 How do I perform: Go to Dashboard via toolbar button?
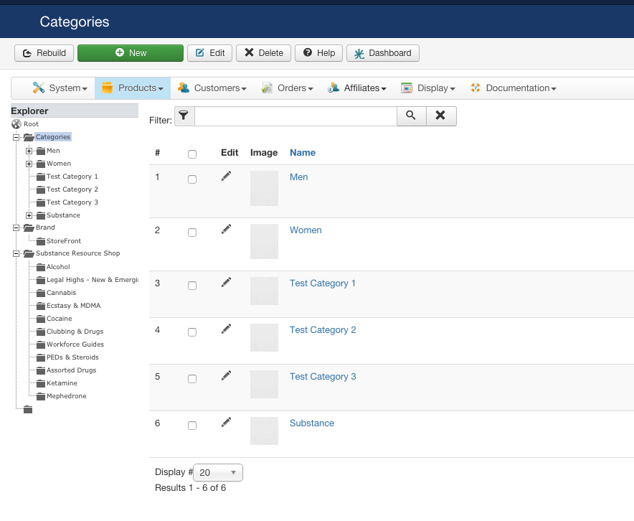click(383, 53)
